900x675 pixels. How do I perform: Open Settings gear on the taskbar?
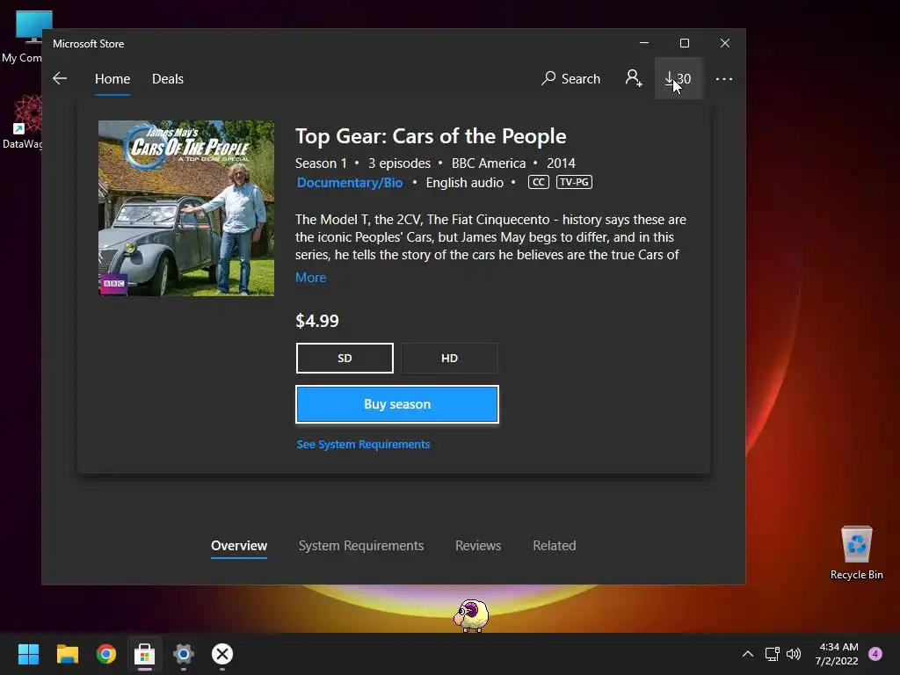point(184,654)
